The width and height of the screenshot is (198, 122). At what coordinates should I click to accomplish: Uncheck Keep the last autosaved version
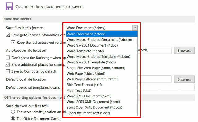tap(13, 43)
